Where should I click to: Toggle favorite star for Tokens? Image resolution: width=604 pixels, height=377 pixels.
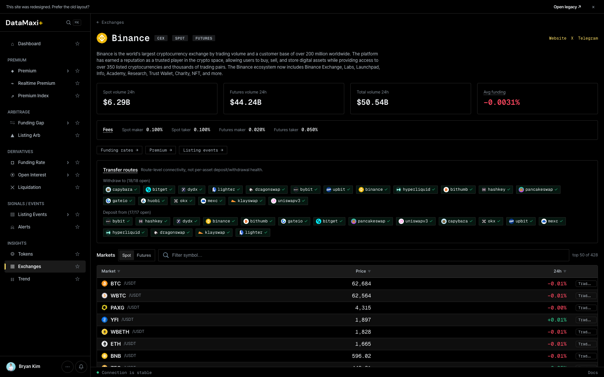click(77, 254)
